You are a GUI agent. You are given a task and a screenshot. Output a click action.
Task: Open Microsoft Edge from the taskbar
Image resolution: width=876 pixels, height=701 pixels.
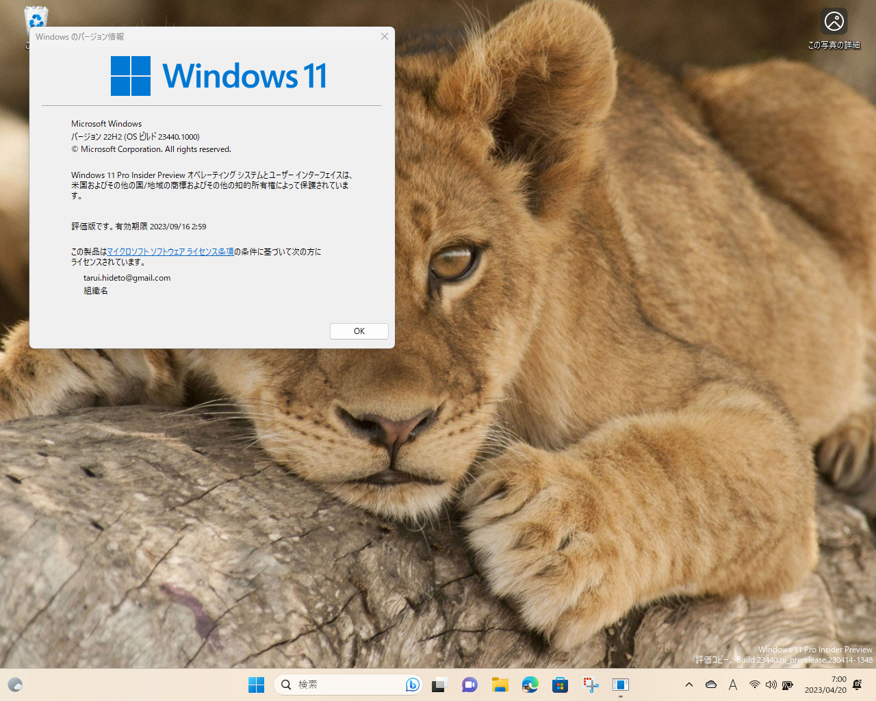tap(530, 685)
